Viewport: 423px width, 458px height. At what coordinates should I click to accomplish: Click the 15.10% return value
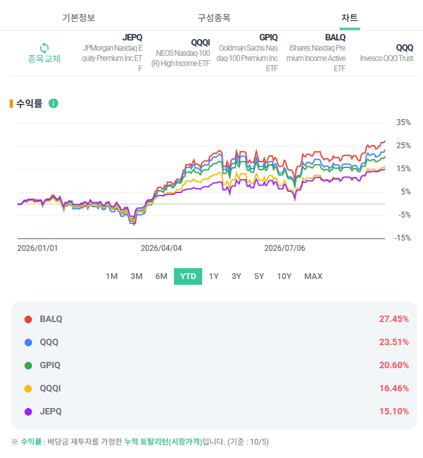point(393,412)
